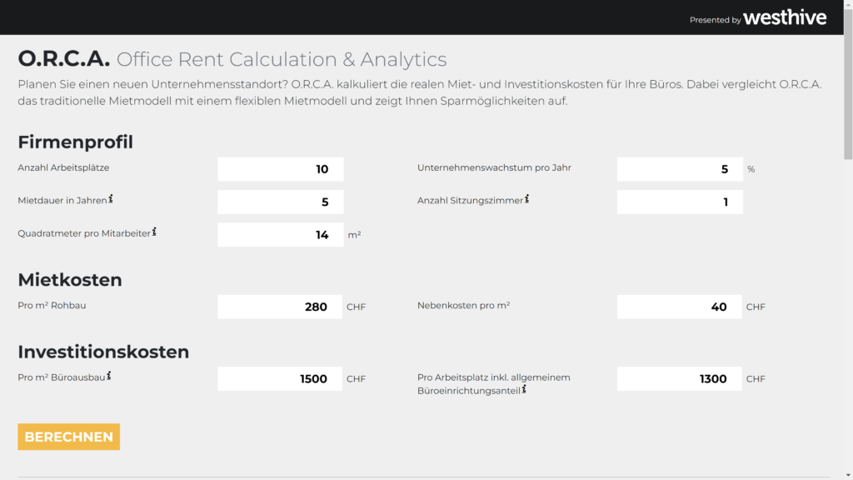The image size is (853, 480).
Task: Select the Anzahl Arbeitsplätze input field
Action: tap(280, 168)
